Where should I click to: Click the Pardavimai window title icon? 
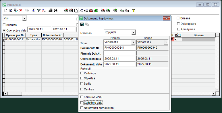tap(4, 5)
